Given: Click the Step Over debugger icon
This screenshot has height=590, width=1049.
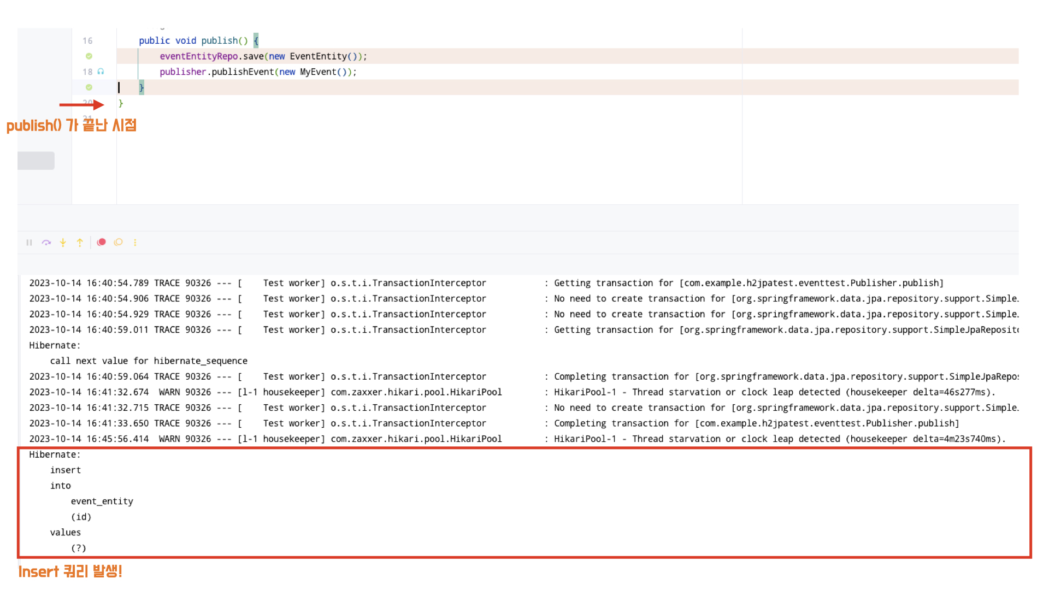Looking at the screenshot, I should click(46, 243).
